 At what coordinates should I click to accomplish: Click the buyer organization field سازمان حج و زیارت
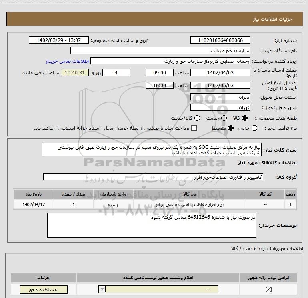coord(160,51)
